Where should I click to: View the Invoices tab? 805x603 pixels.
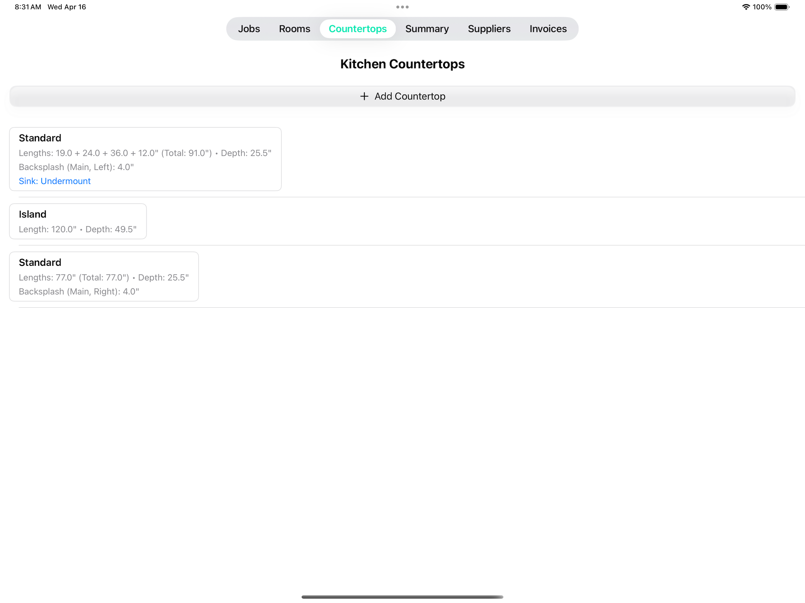[x=548, y=29]
